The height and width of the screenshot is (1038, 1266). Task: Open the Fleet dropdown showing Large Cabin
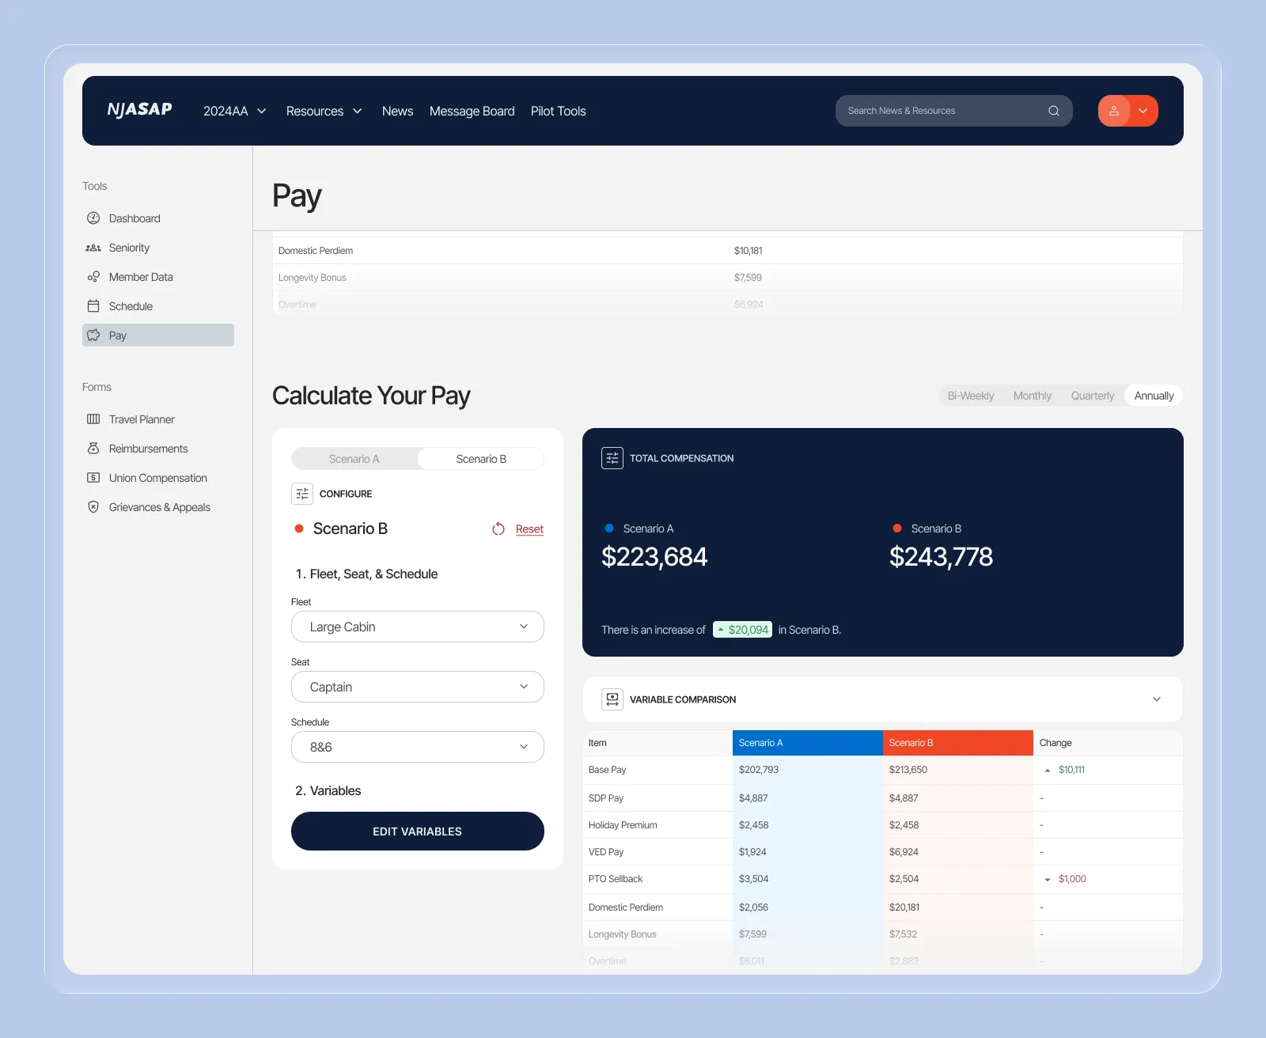click(x=417, y=627)
